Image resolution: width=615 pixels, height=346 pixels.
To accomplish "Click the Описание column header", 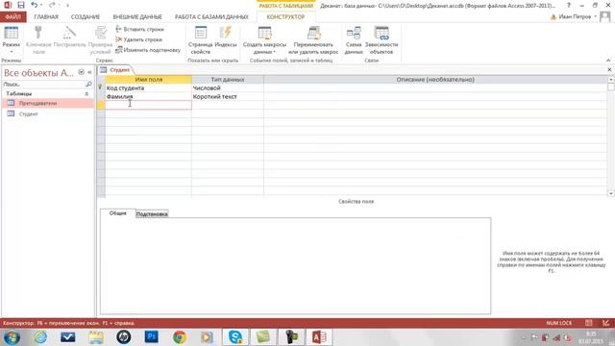I will (x=435, y=79).
